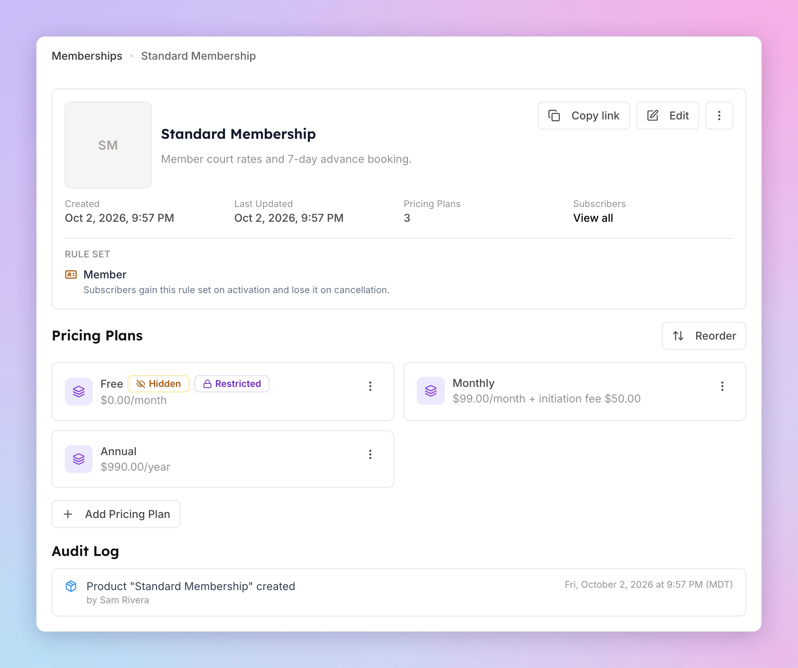The width and height of the screenshot is (798, 668).
Task: Click the Member rule set ID-card icon
Action: click(x=71, y=274)
